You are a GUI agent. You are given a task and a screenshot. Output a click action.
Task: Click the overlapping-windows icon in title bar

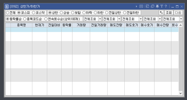pyautogui.click(x=152, y=7)
